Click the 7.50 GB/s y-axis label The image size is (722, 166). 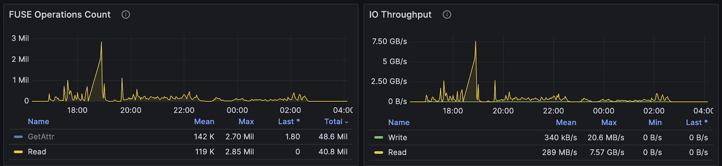[x=389, y=41]
